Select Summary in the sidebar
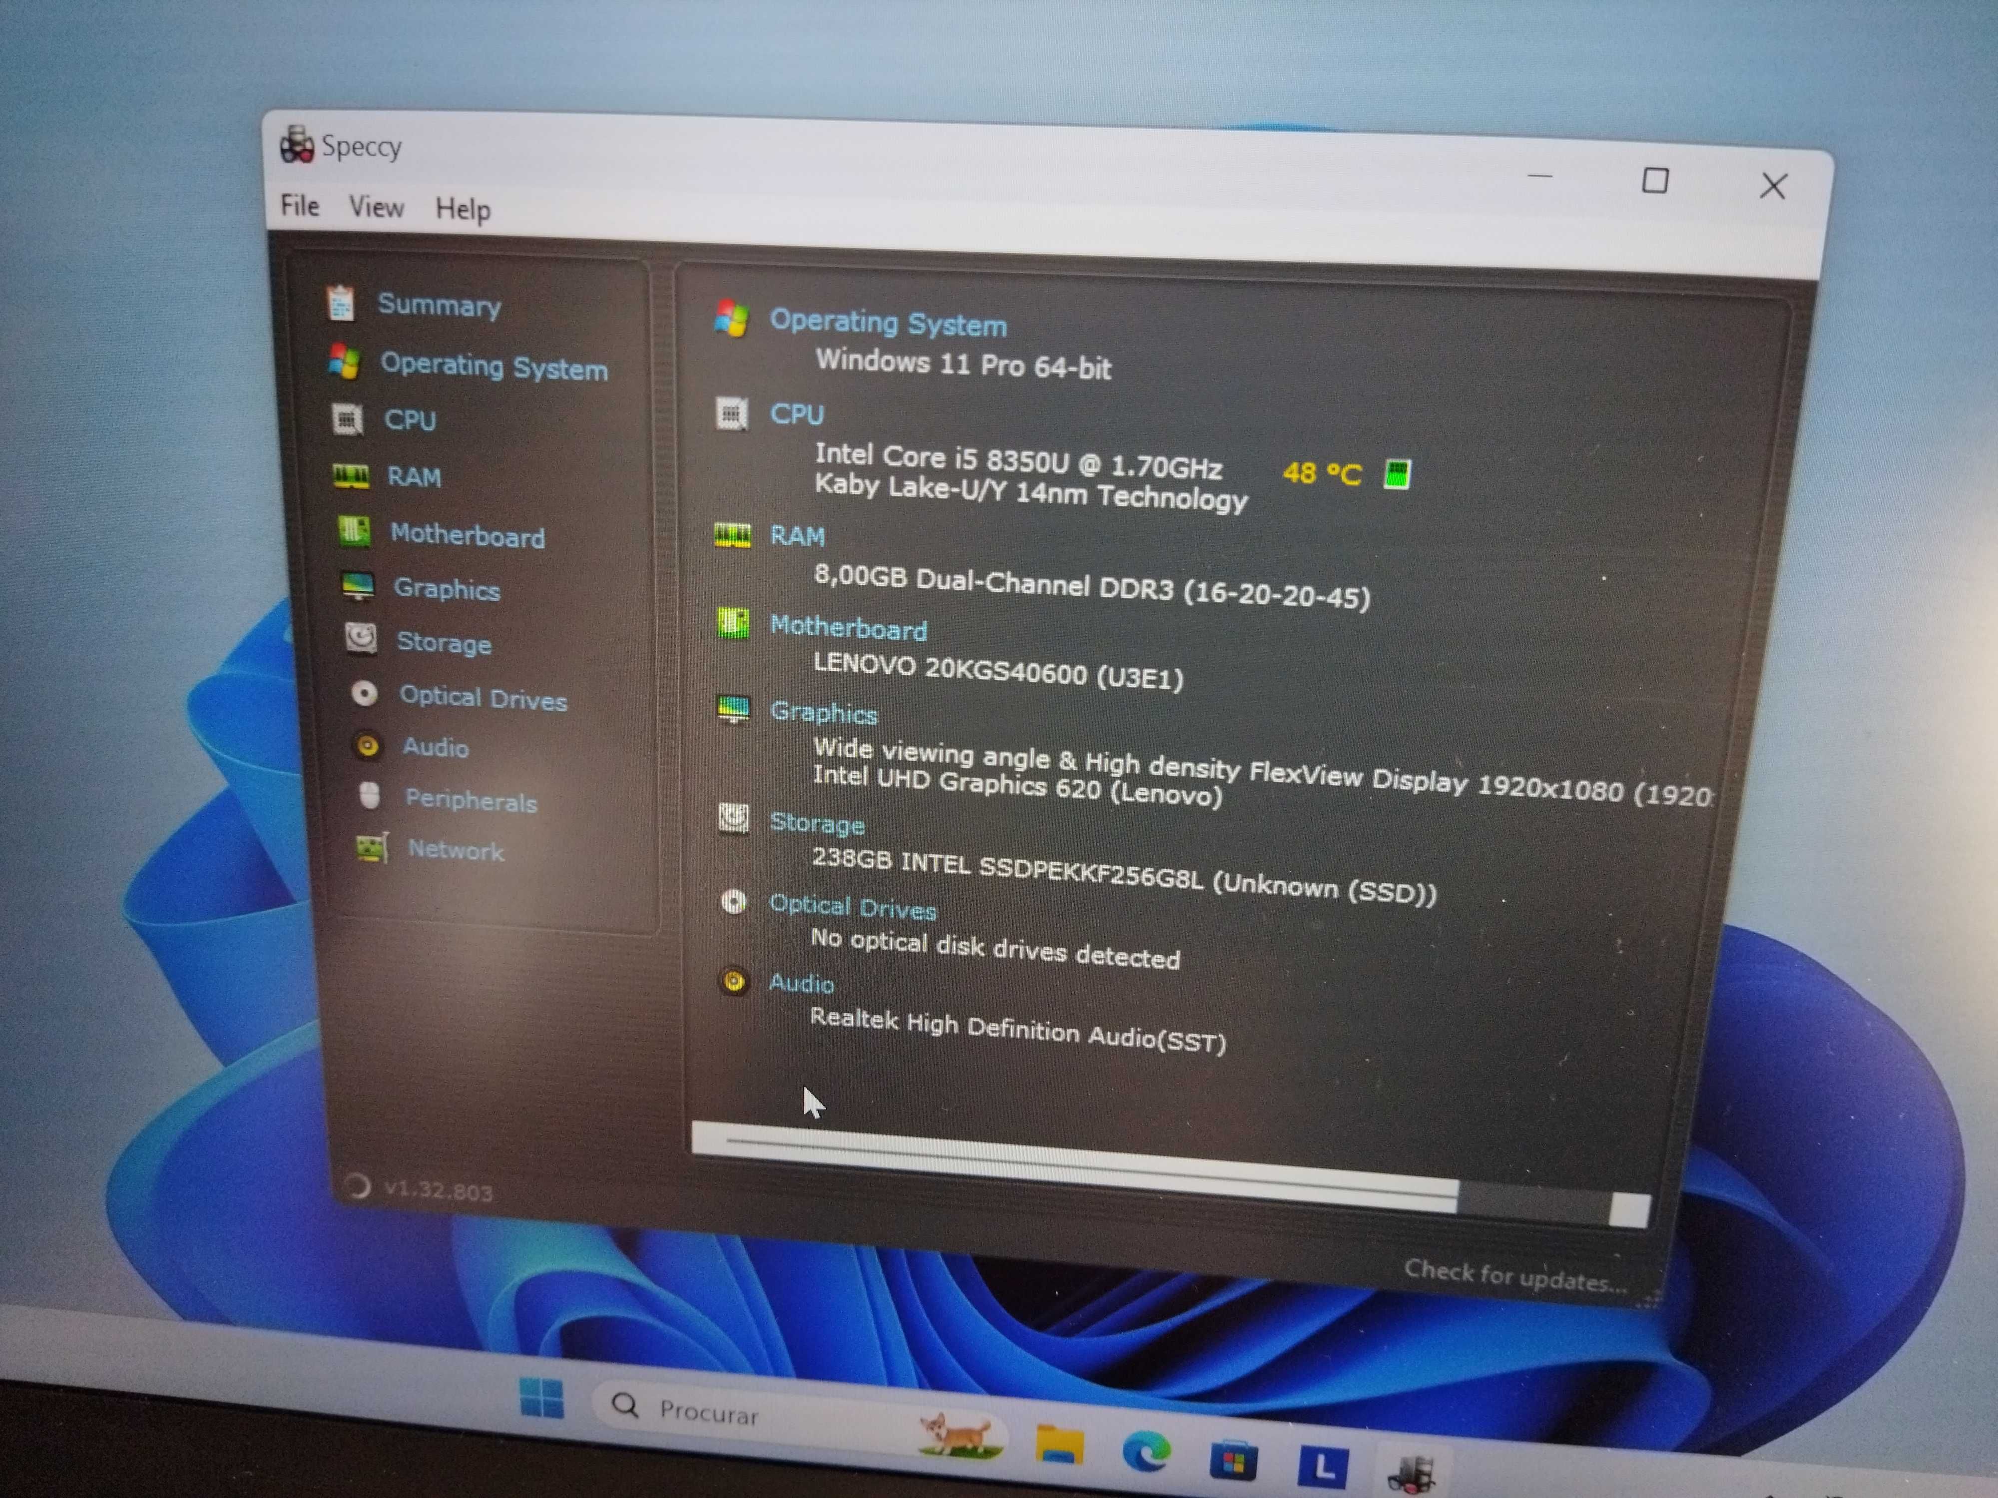This screenshot has width=1998, height=1498. point(439,305)
